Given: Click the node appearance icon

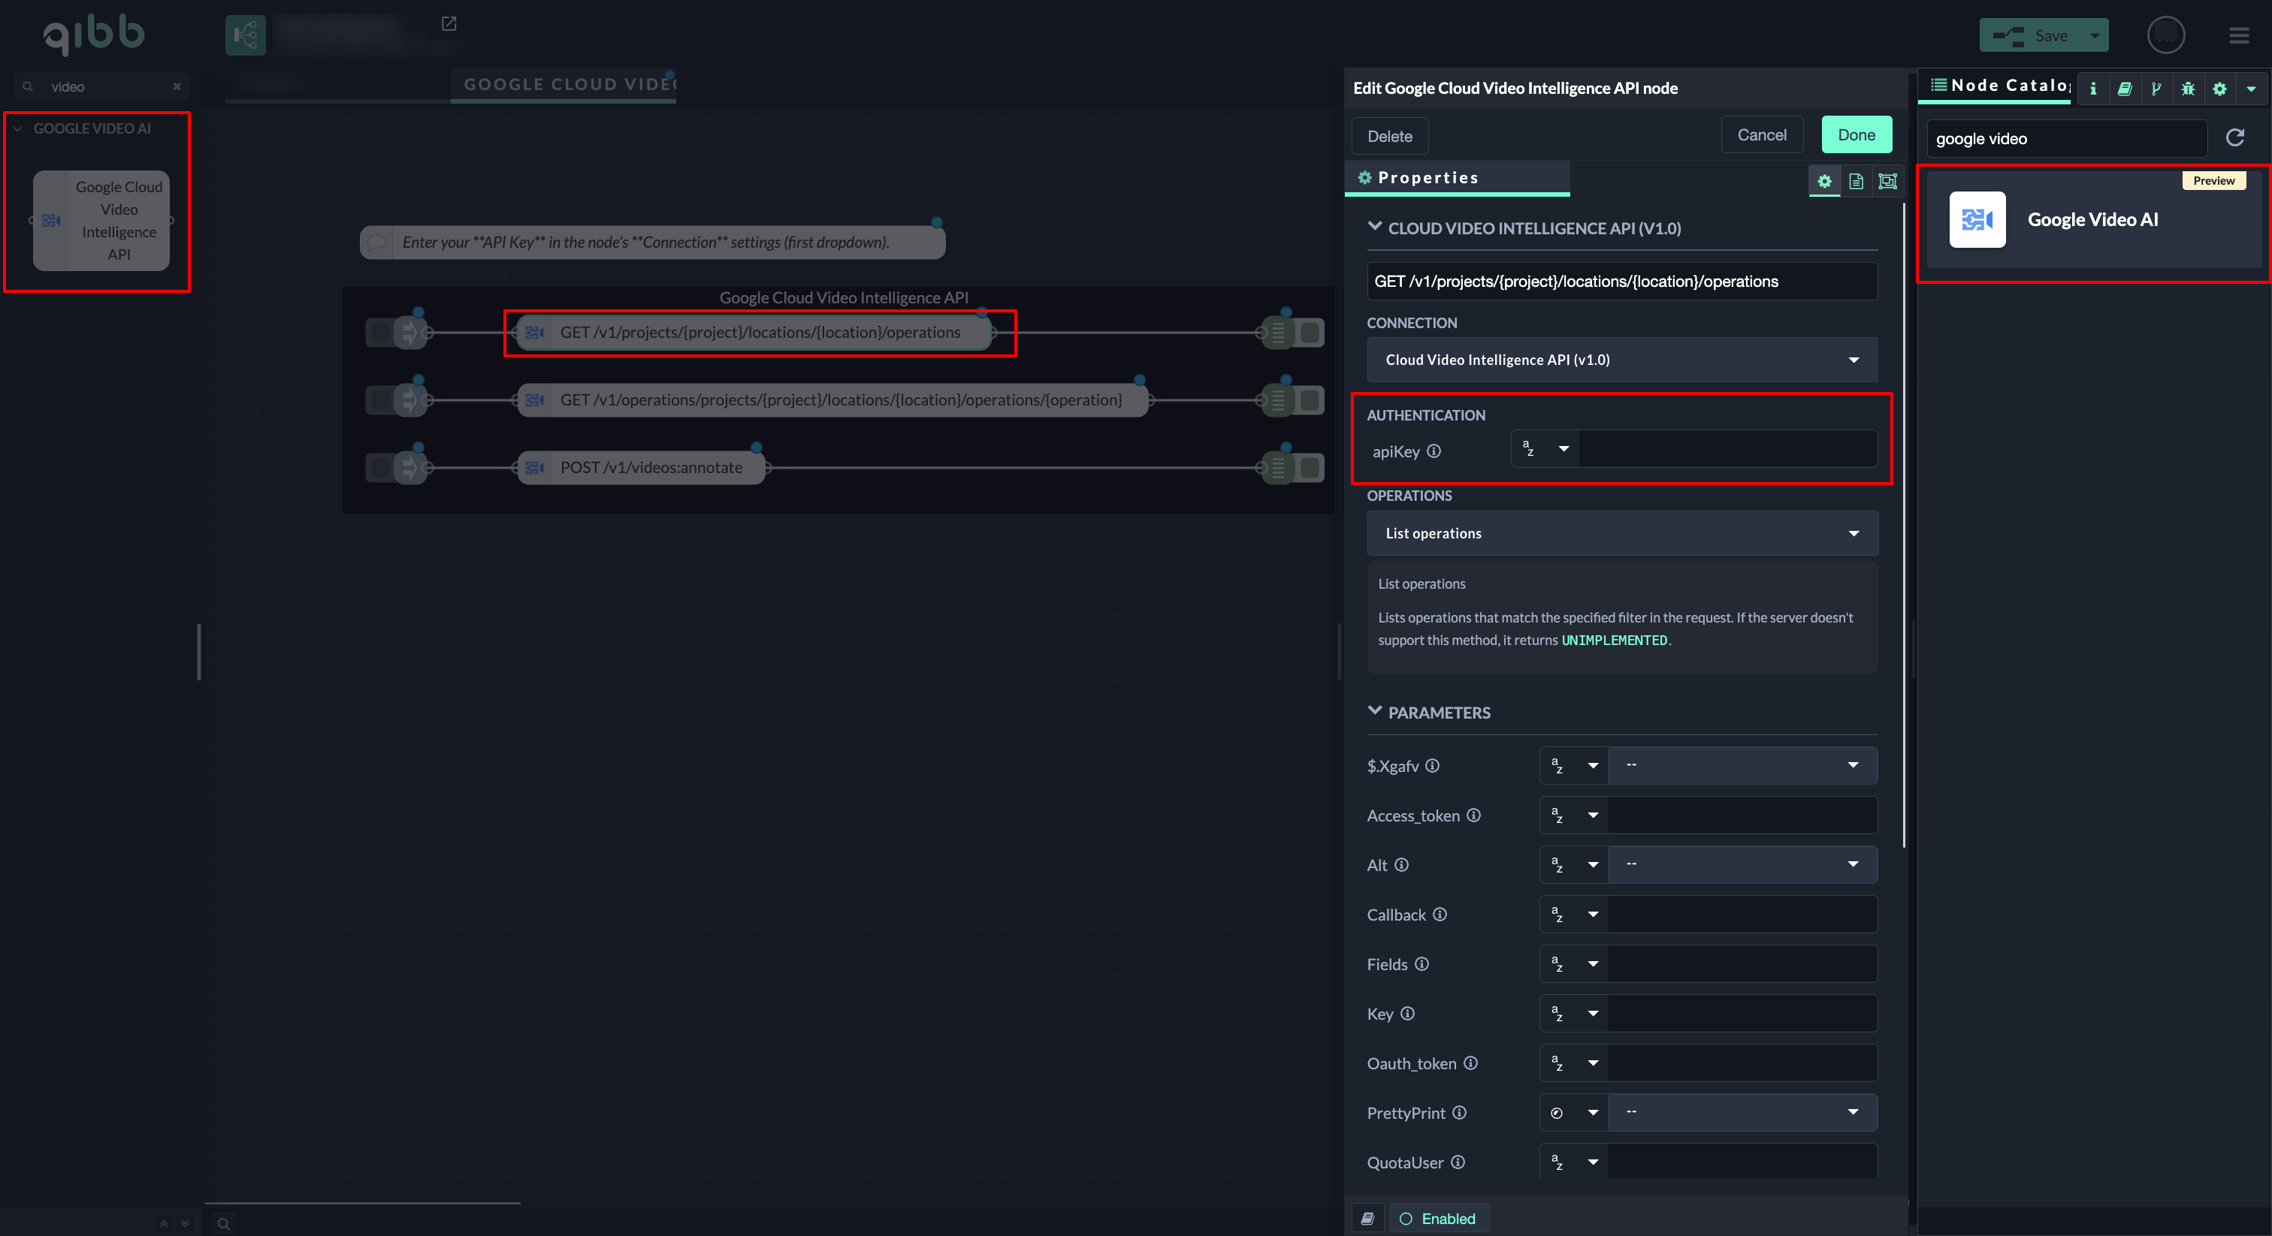Looking at the screenshot, I should (1887, 182).
